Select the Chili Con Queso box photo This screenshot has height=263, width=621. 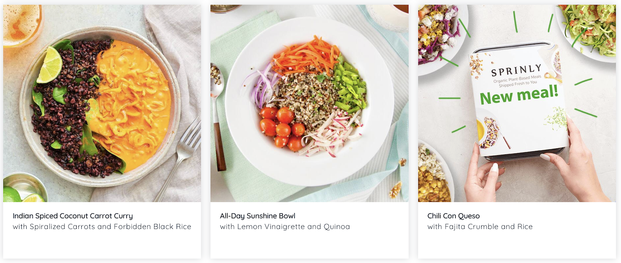pos(517,103)
